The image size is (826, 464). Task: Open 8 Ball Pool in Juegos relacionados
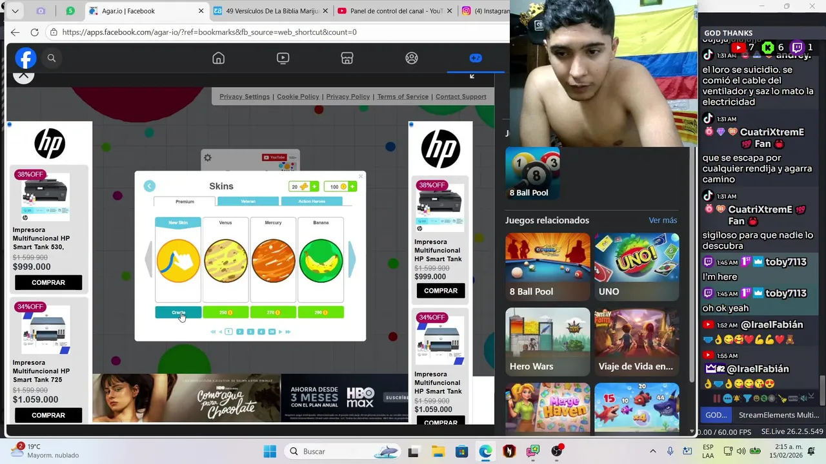(x=548, y=267)
